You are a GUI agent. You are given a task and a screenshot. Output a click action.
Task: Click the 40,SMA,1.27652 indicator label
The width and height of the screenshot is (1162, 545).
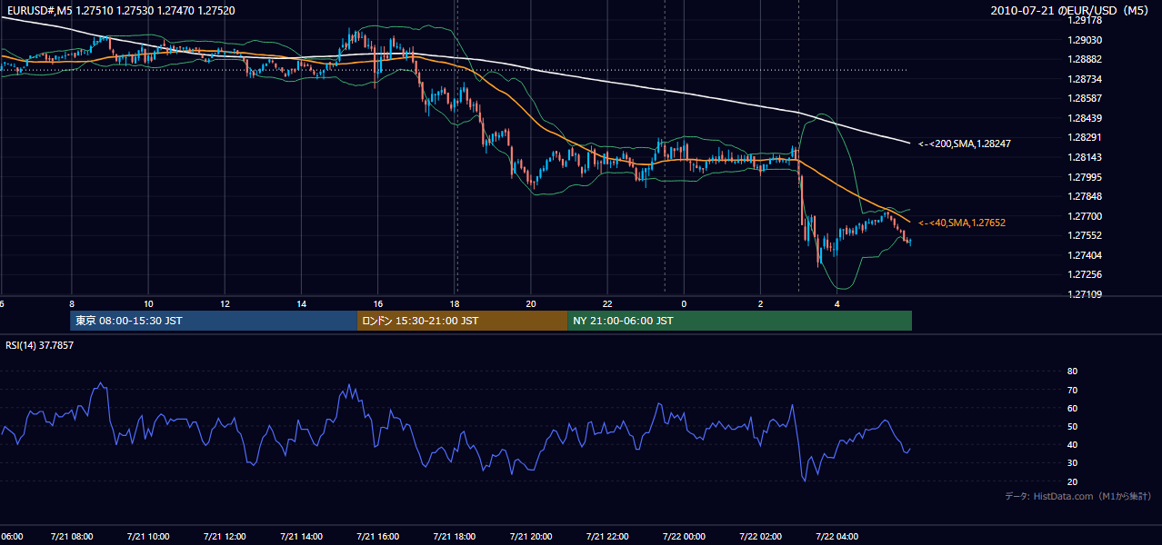coord(961,223)
